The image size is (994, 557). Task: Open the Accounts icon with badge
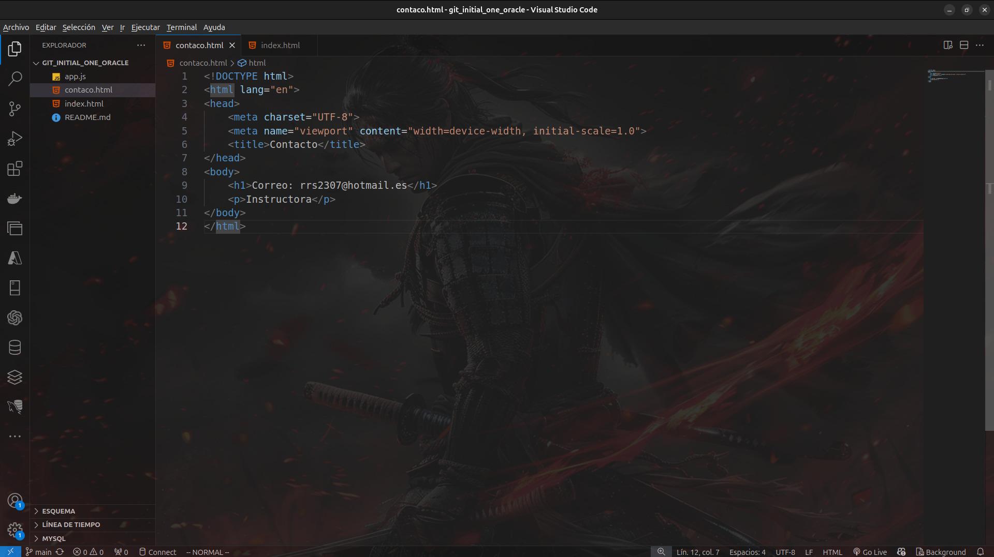tap(14, 501)
